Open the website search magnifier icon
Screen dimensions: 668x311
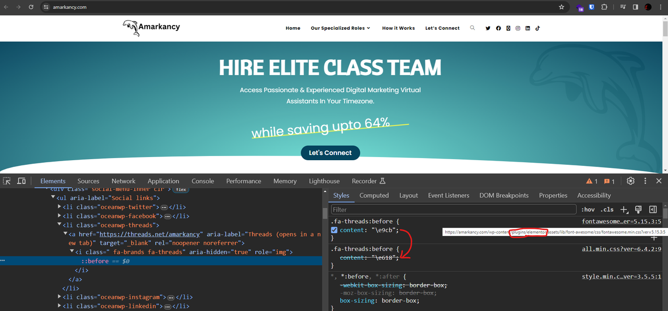pyautogui.click(x=472, y=28)
